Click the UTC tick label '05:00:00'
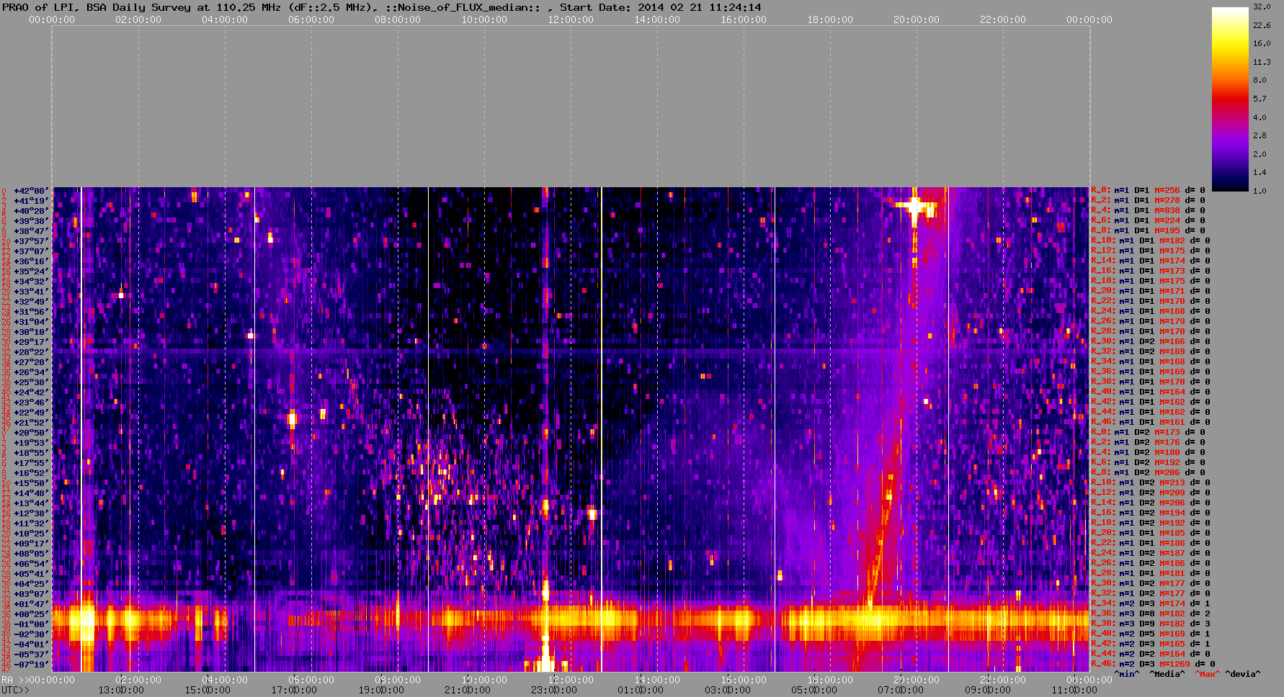The image size is (1284, 697). [814, 690]
